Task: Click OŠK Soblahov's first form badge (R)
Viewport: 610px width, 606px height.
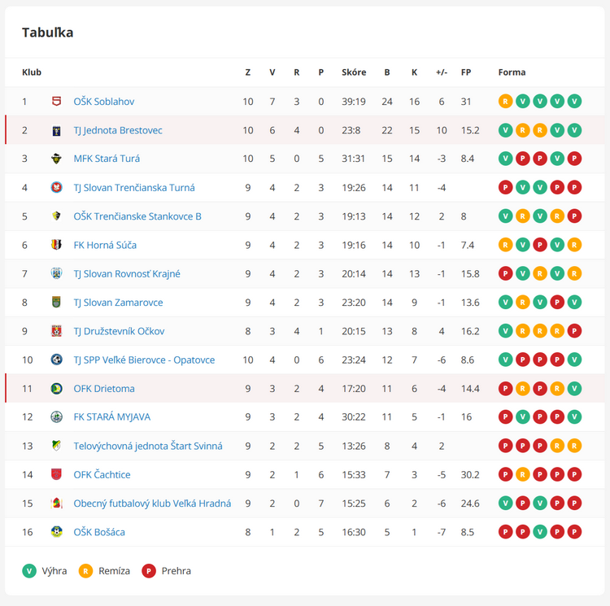Action: tap(505, 102)
